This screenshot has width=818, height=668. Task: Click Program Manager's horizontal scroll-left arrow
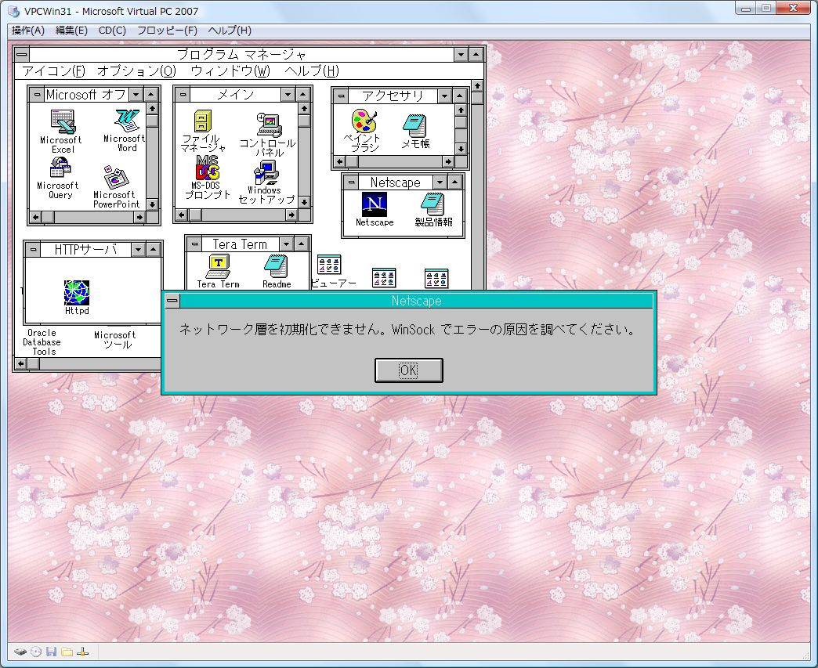click(20, 363)
